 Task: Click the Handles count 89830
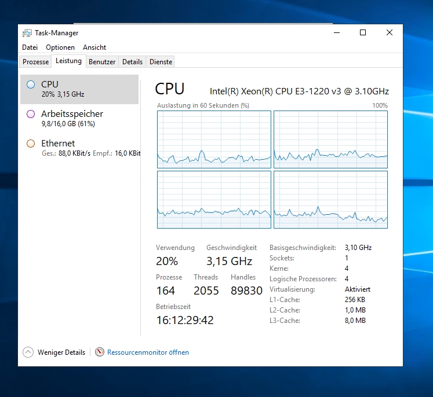point(246,291)
